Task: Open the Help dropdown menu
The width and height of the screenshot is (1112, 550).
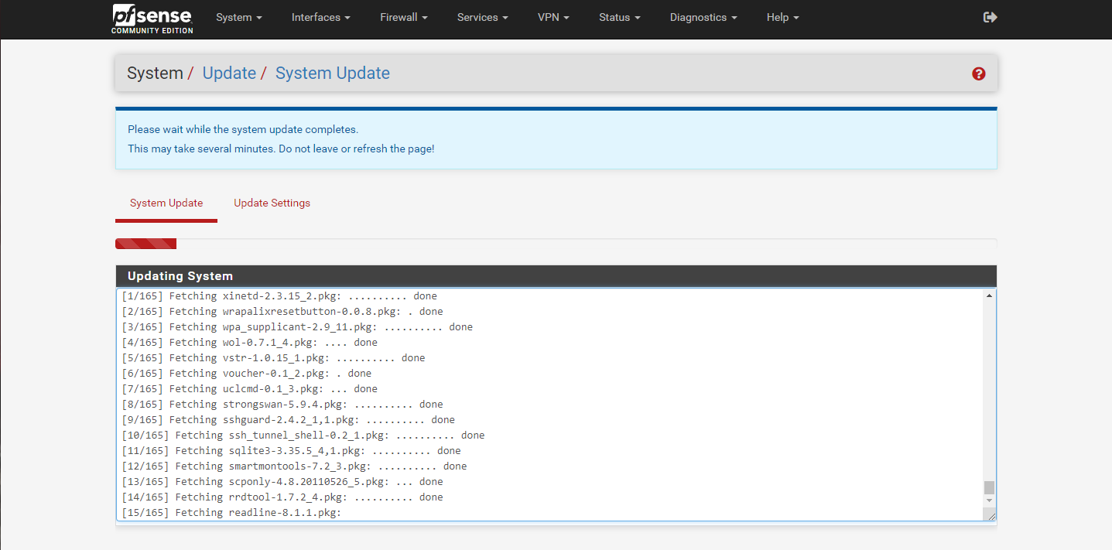Action: pyautogui.click(x=783, y=17)
